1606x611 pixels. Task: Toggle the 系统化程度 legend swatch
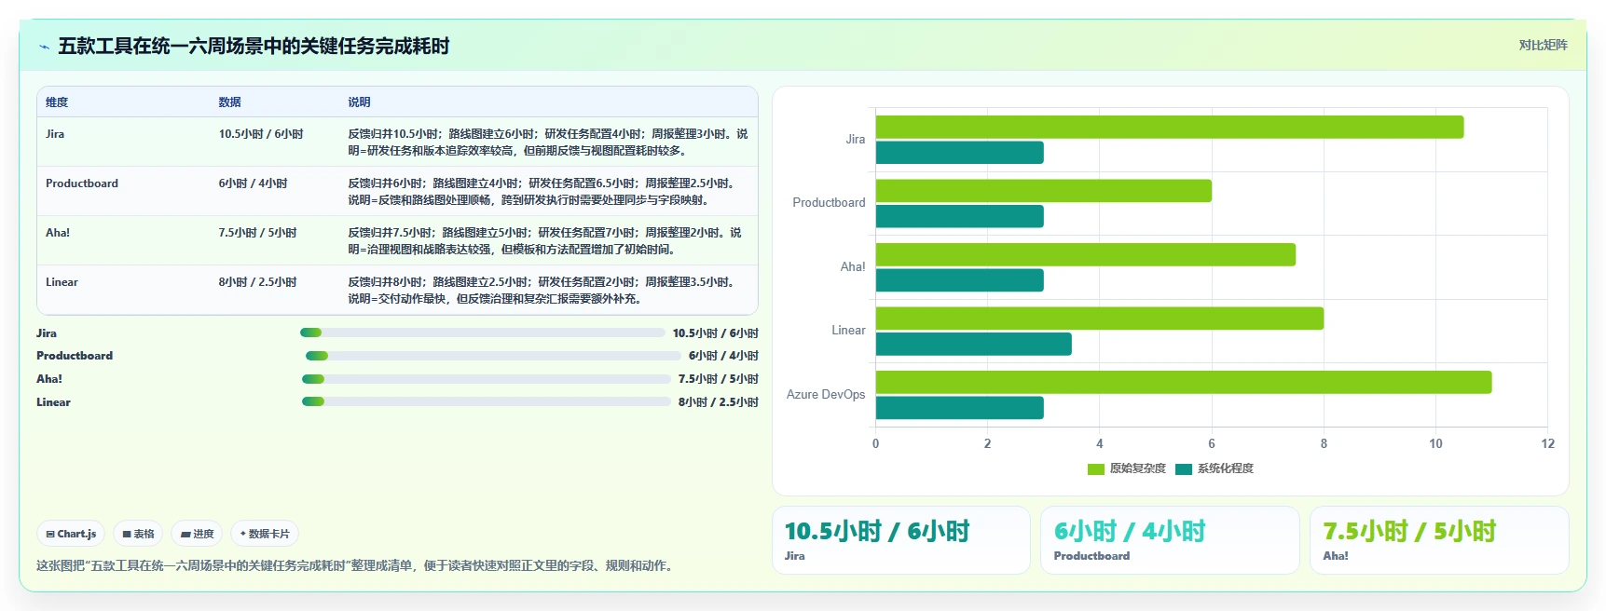pyautogui.click(x=1184, y=469)
